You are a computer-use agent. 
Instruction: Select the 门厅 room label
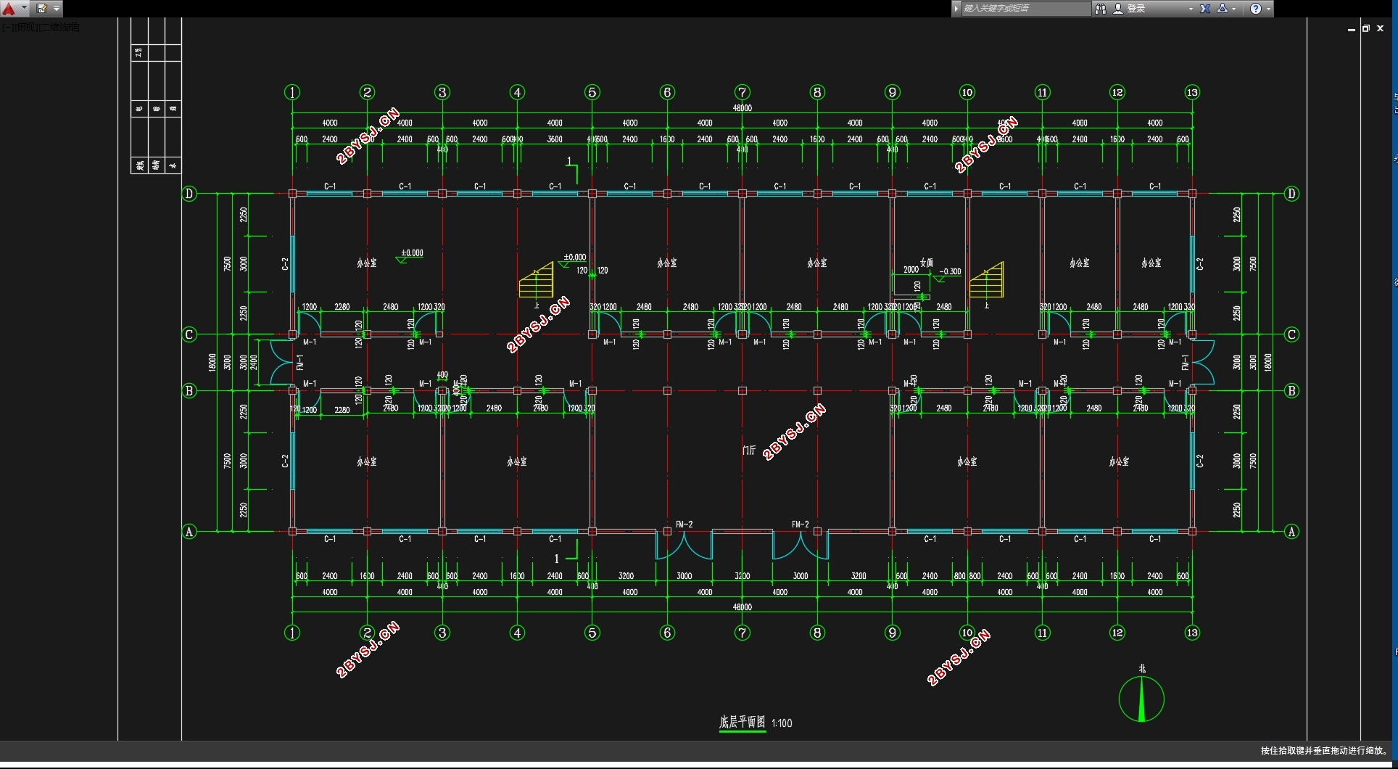click(749, 451)
